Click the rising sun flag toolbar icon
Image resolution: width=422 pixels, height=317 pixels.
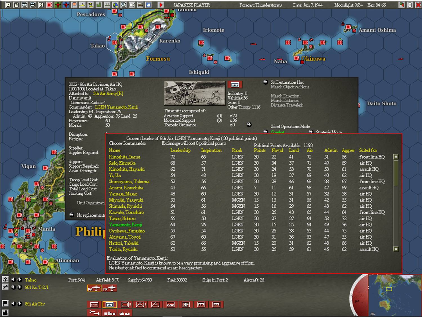click(x=50, y=5)
